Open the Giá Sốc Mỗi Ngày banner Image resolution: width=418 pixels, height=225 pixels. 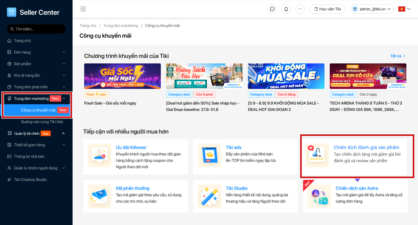pyautogui.click(x=122, y=76)
